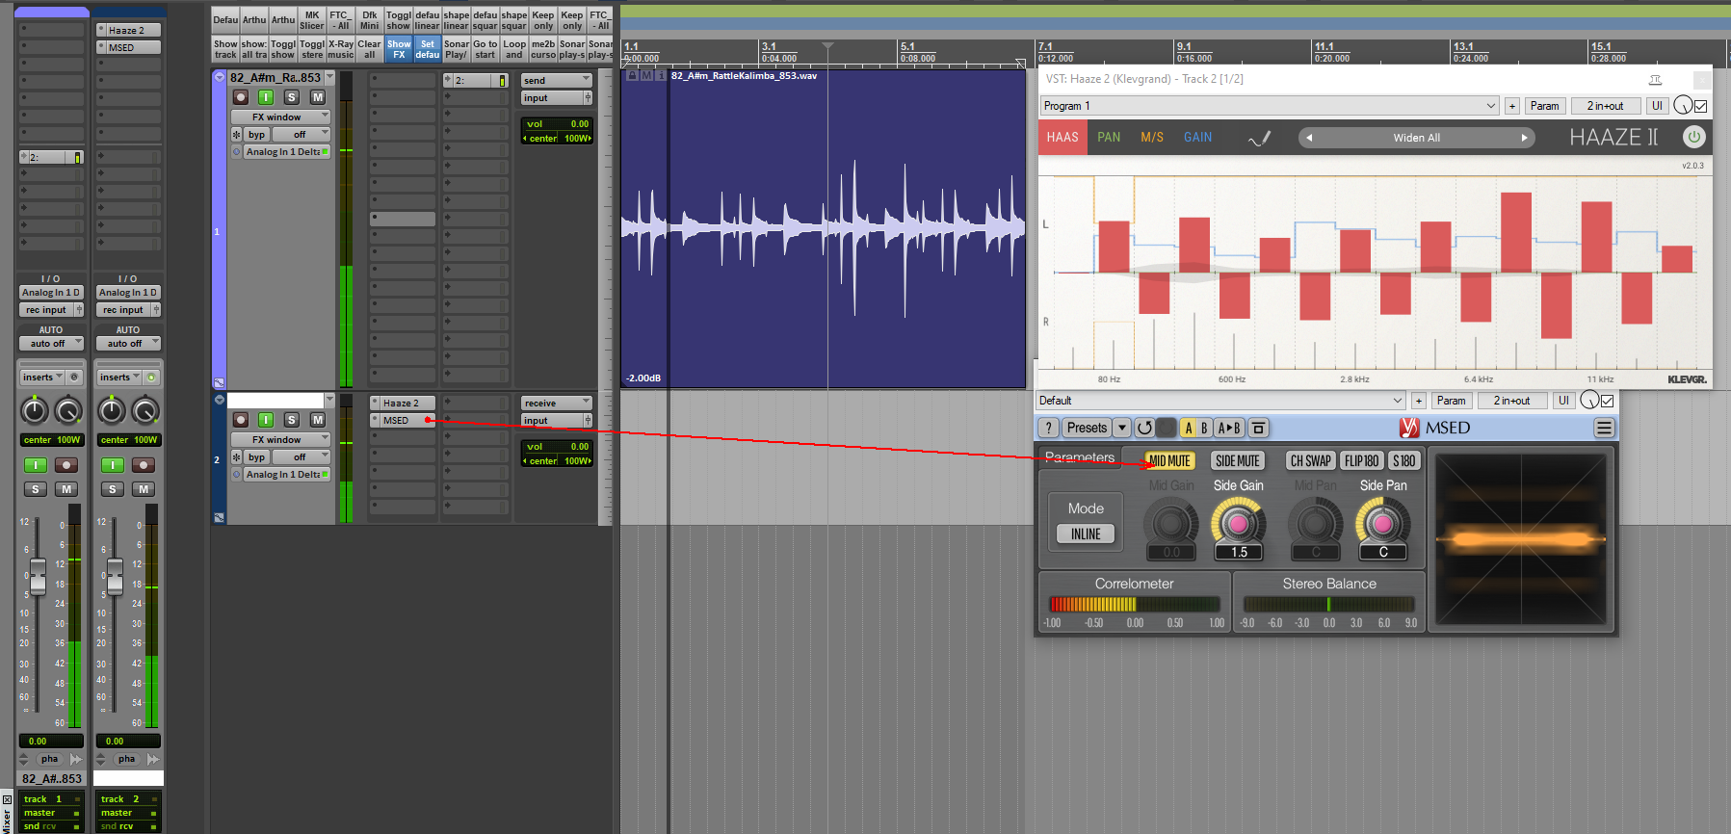Copy A to B in MSED

click(1229, 428)
